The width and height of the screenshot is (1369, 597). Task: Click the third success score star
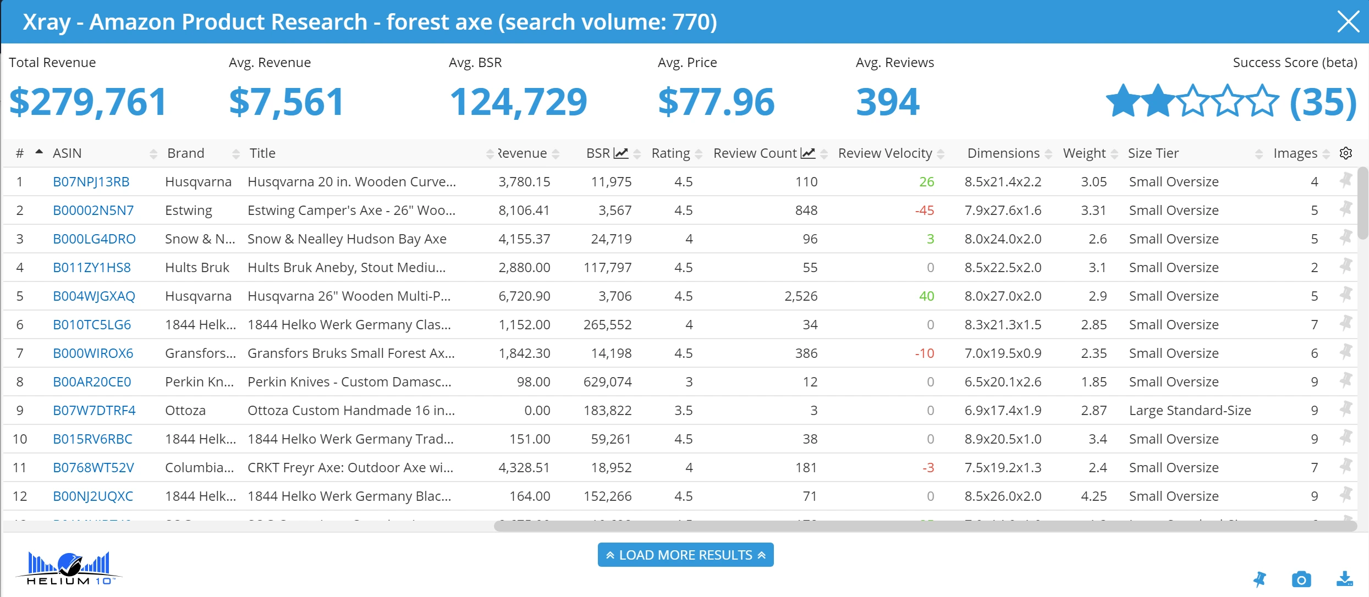[x=1192, y=102]
